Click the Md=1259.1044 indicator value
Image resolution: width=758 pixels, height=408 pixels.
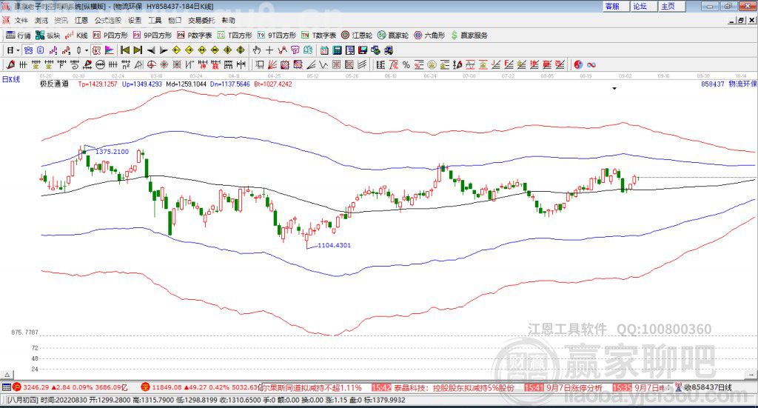(186, 84)
